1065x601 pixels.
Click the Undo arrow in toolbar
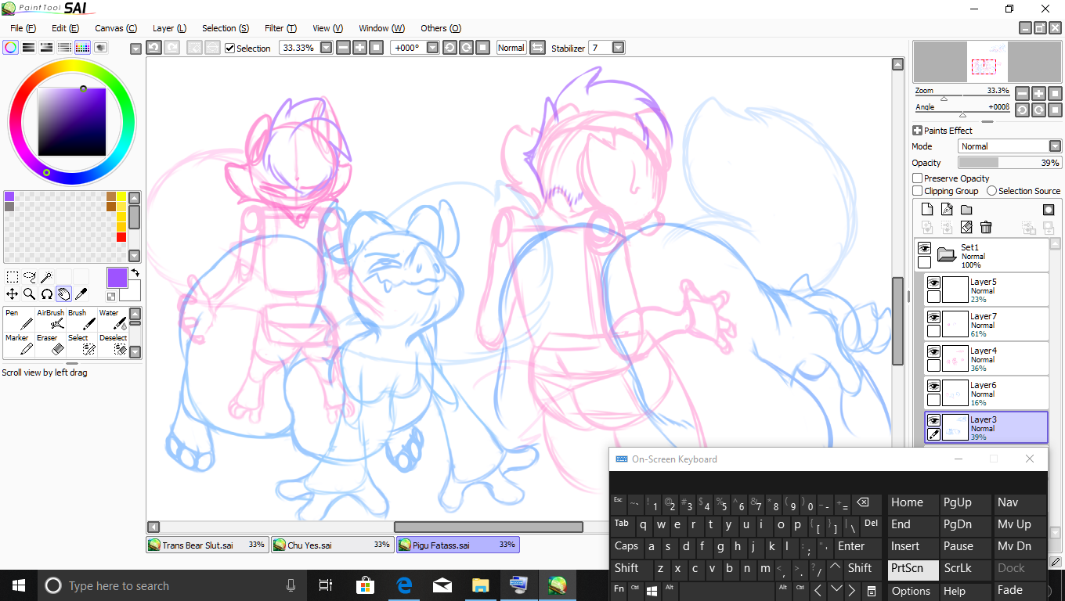click(x=154, y=48)
